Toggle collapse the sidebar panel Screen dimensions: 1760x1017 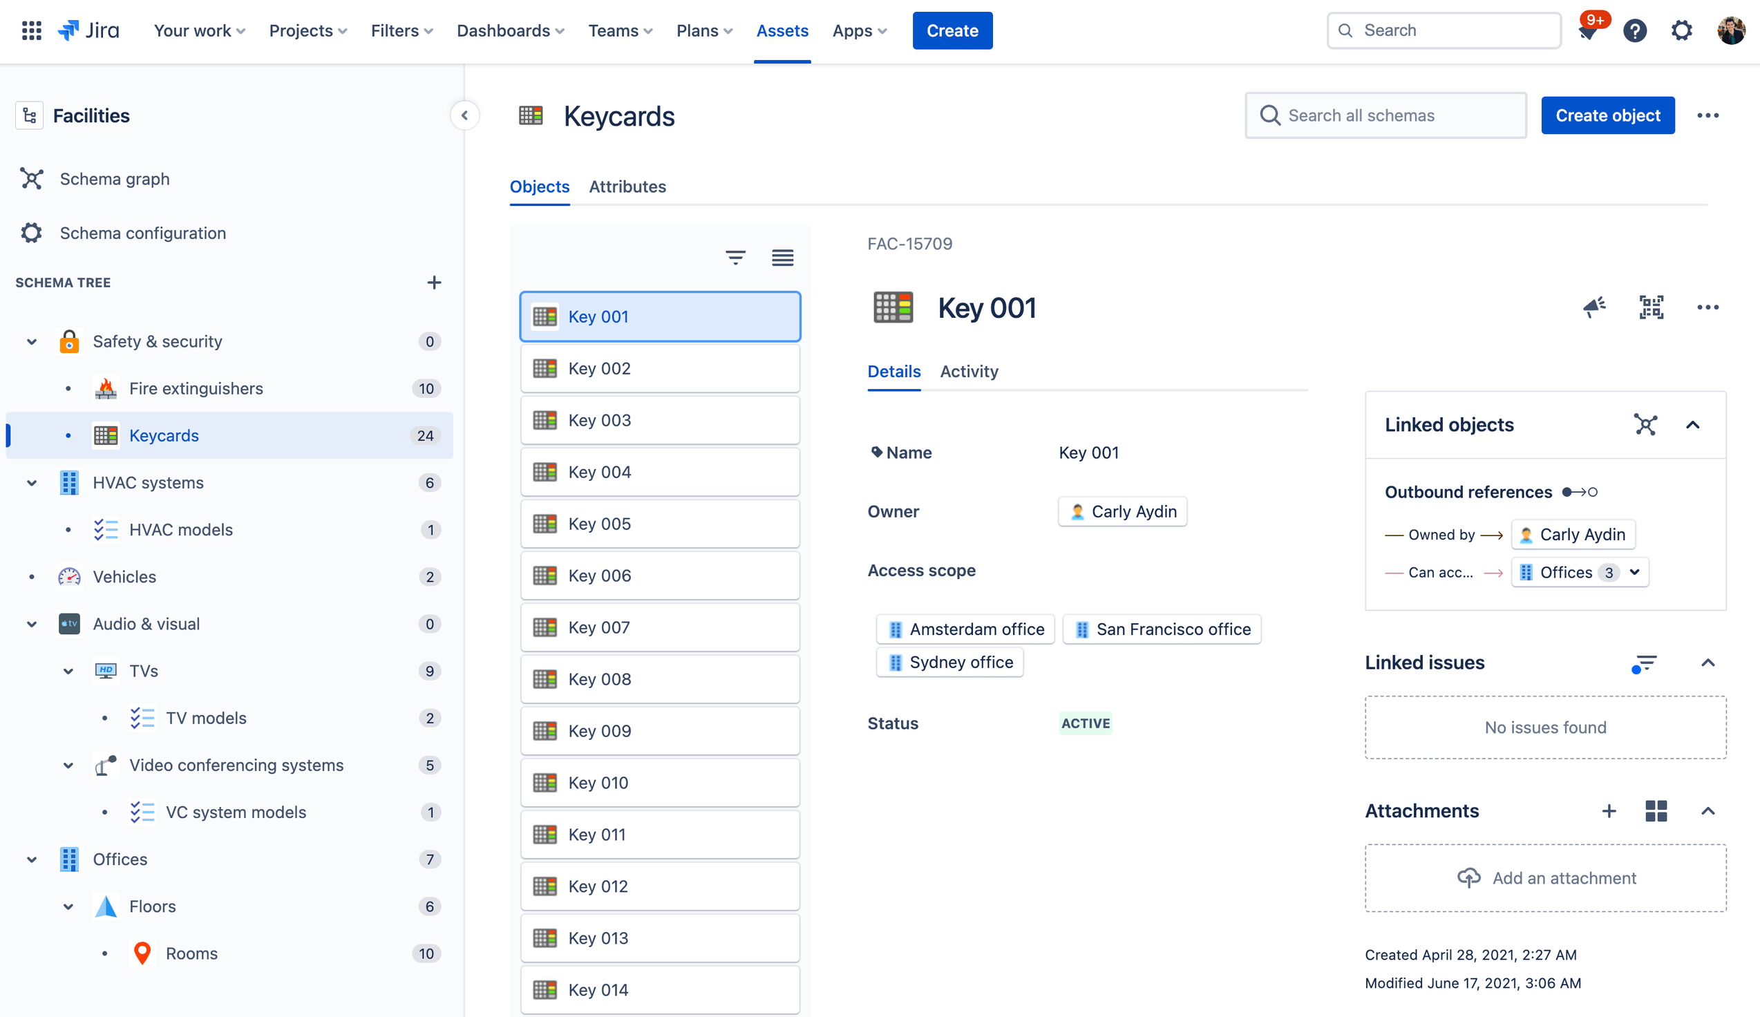tap(465, 114)
